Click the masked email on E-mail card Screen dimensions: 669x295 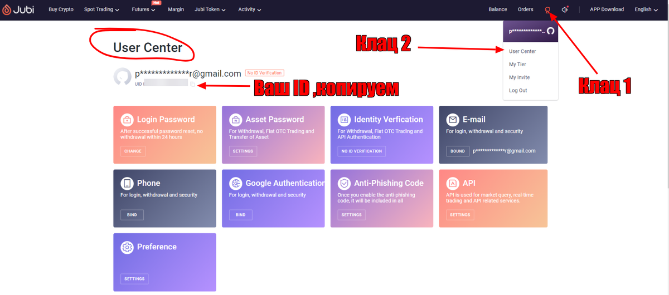[x=504, y=151]
